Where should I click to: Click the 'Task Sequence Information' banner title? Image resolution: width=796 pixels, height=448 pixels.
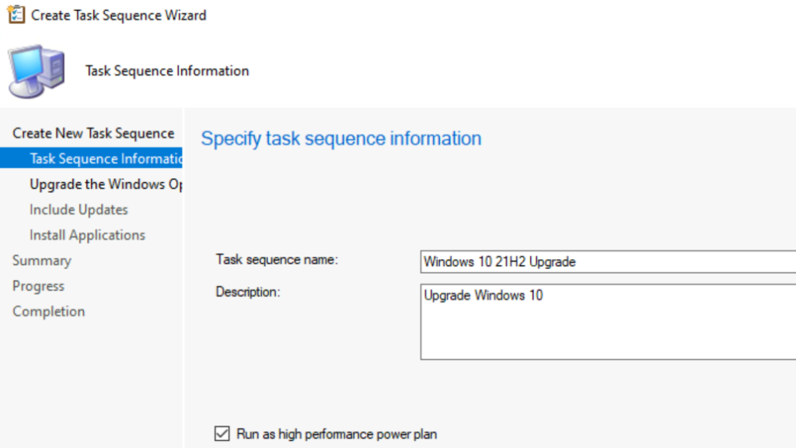(x=167, y=71)
